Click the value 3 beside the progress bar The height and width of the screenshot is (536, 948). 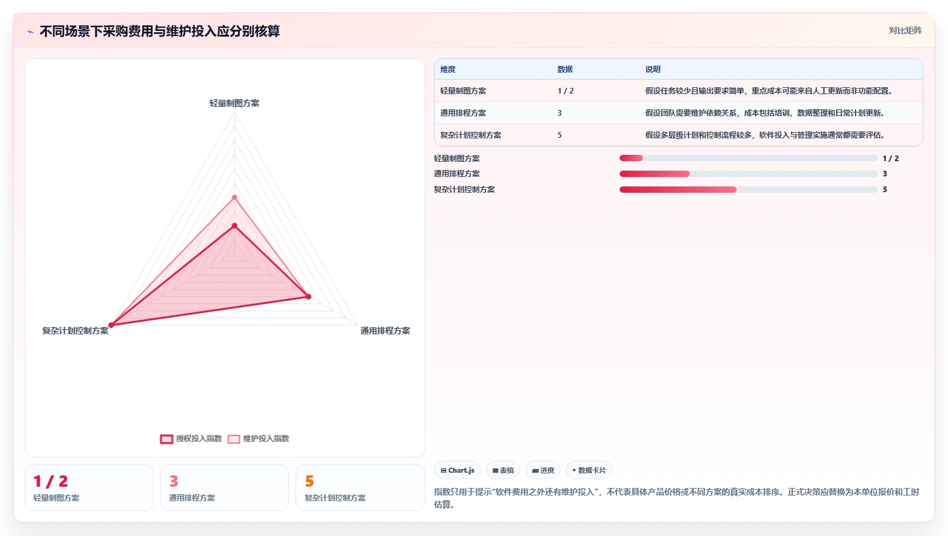click(x=885, y=174)
